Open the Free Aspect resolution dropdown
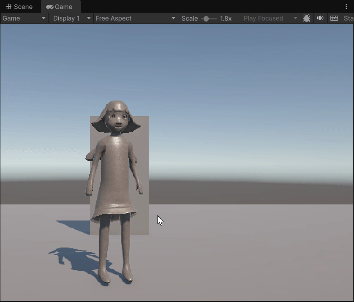Screen dimensions: 354x302 pos(136,18)
